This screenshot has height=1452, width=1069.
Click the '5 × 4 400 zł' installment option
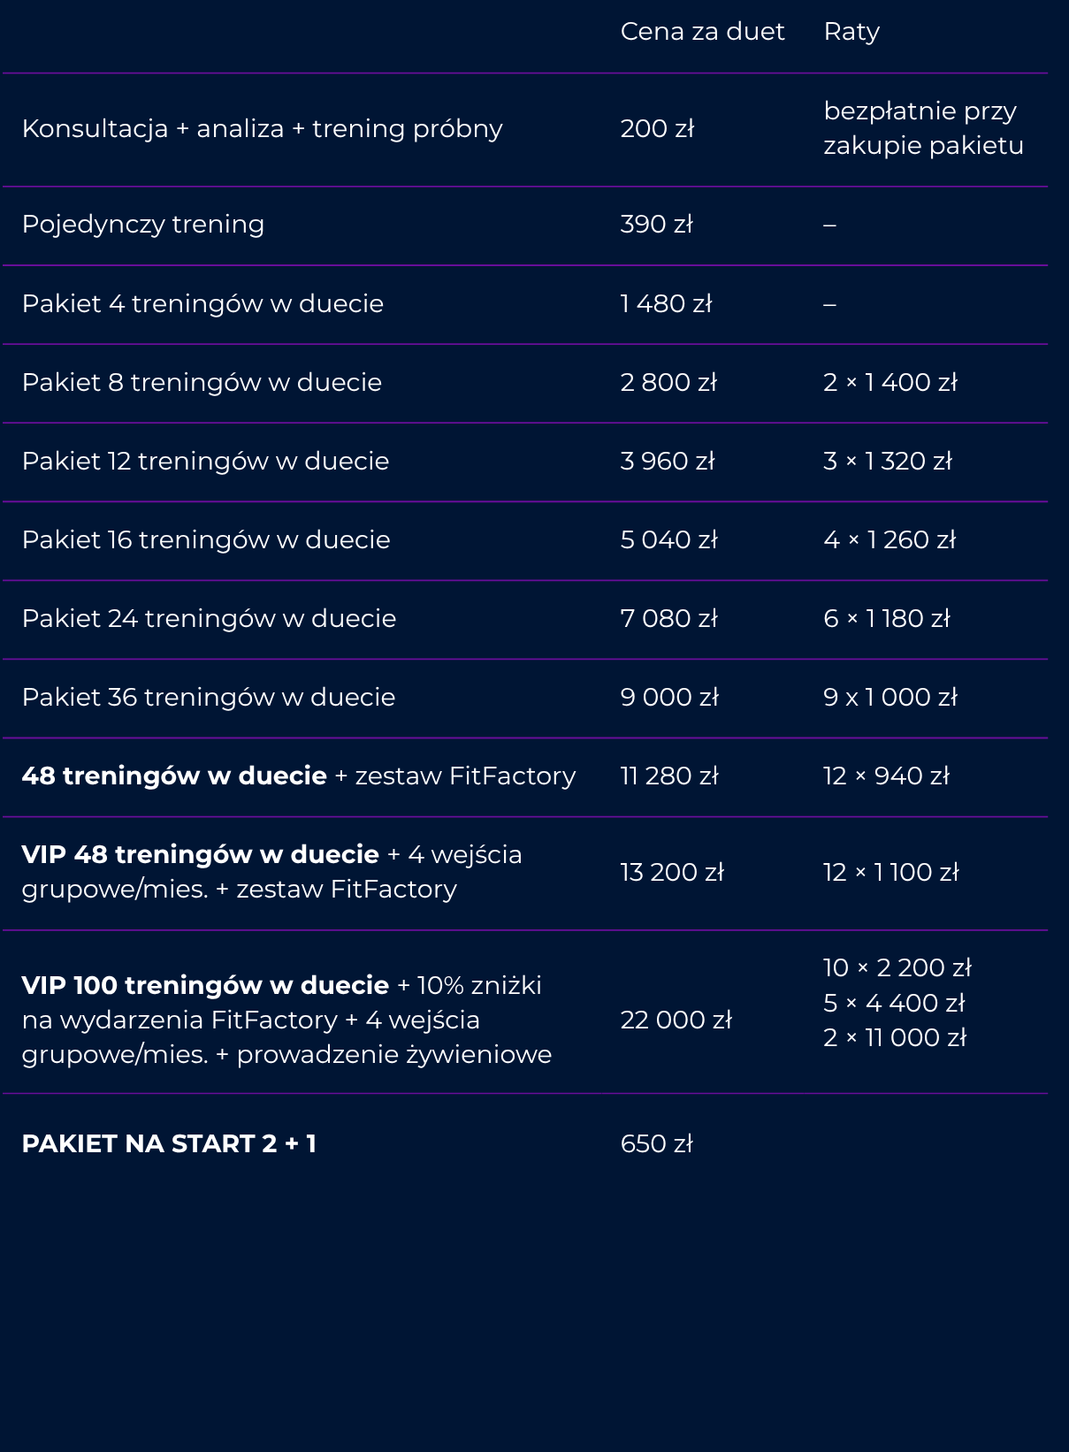tap(894, 1004)
